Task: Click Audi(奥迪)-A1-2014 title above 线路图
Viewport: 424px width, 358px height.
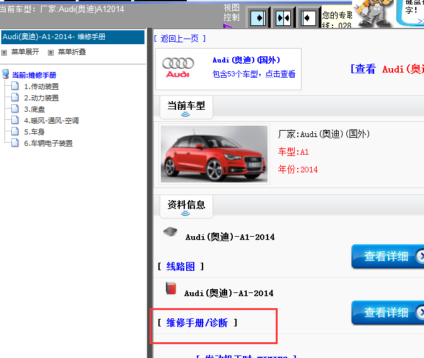Action: tap(230, 237)
